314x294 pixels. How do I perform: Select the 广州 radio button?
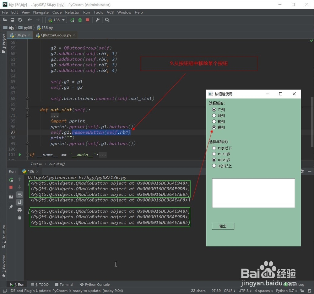(214, 110)
